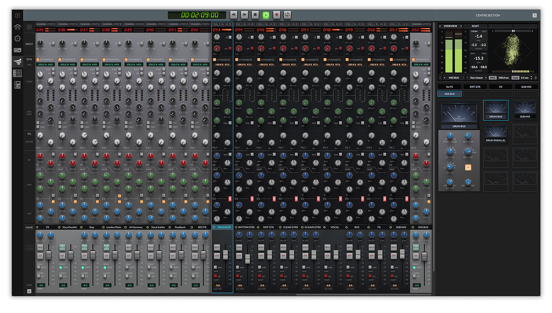Select the DRUM PARALLEL compressor meter thumbnail

coord(496,134)
